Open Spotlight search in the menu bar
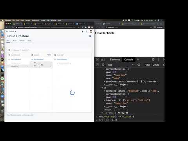Screen dimensions: 188x141 pos(155,20)
